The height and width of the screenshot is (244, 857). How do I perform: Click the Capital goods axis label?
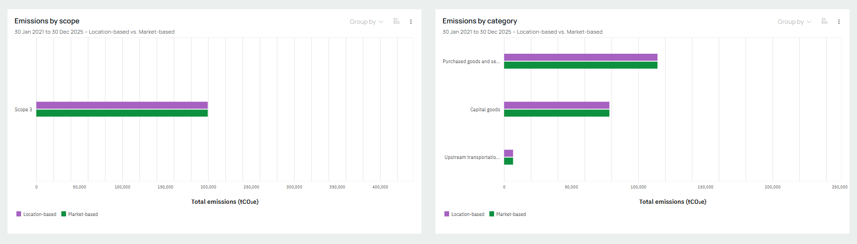click(x=485, y=109)
